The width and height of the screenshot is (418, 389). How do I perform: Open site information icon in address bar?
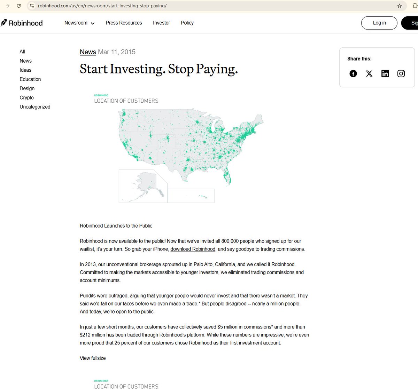click(x=32, y=6)
